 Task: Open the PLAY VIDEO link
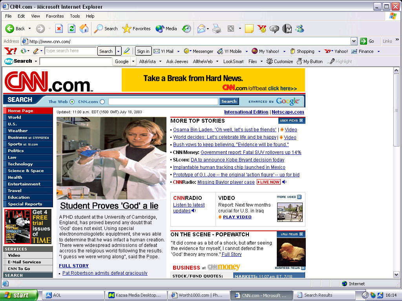click(x=237, y=217)
